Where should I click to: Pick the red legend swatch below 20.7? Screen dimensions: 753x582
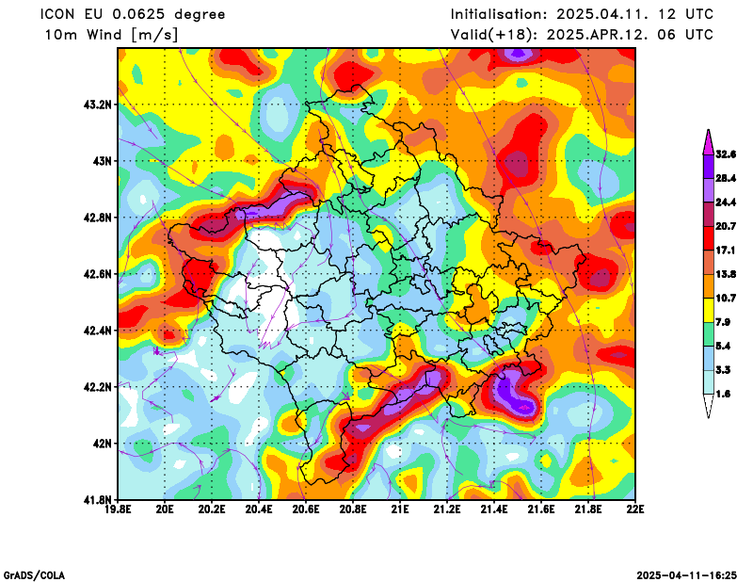(x=708, y=238)
